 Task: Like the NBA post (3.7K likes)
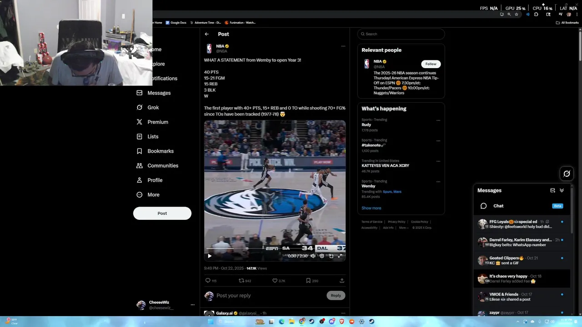point(279,281)
